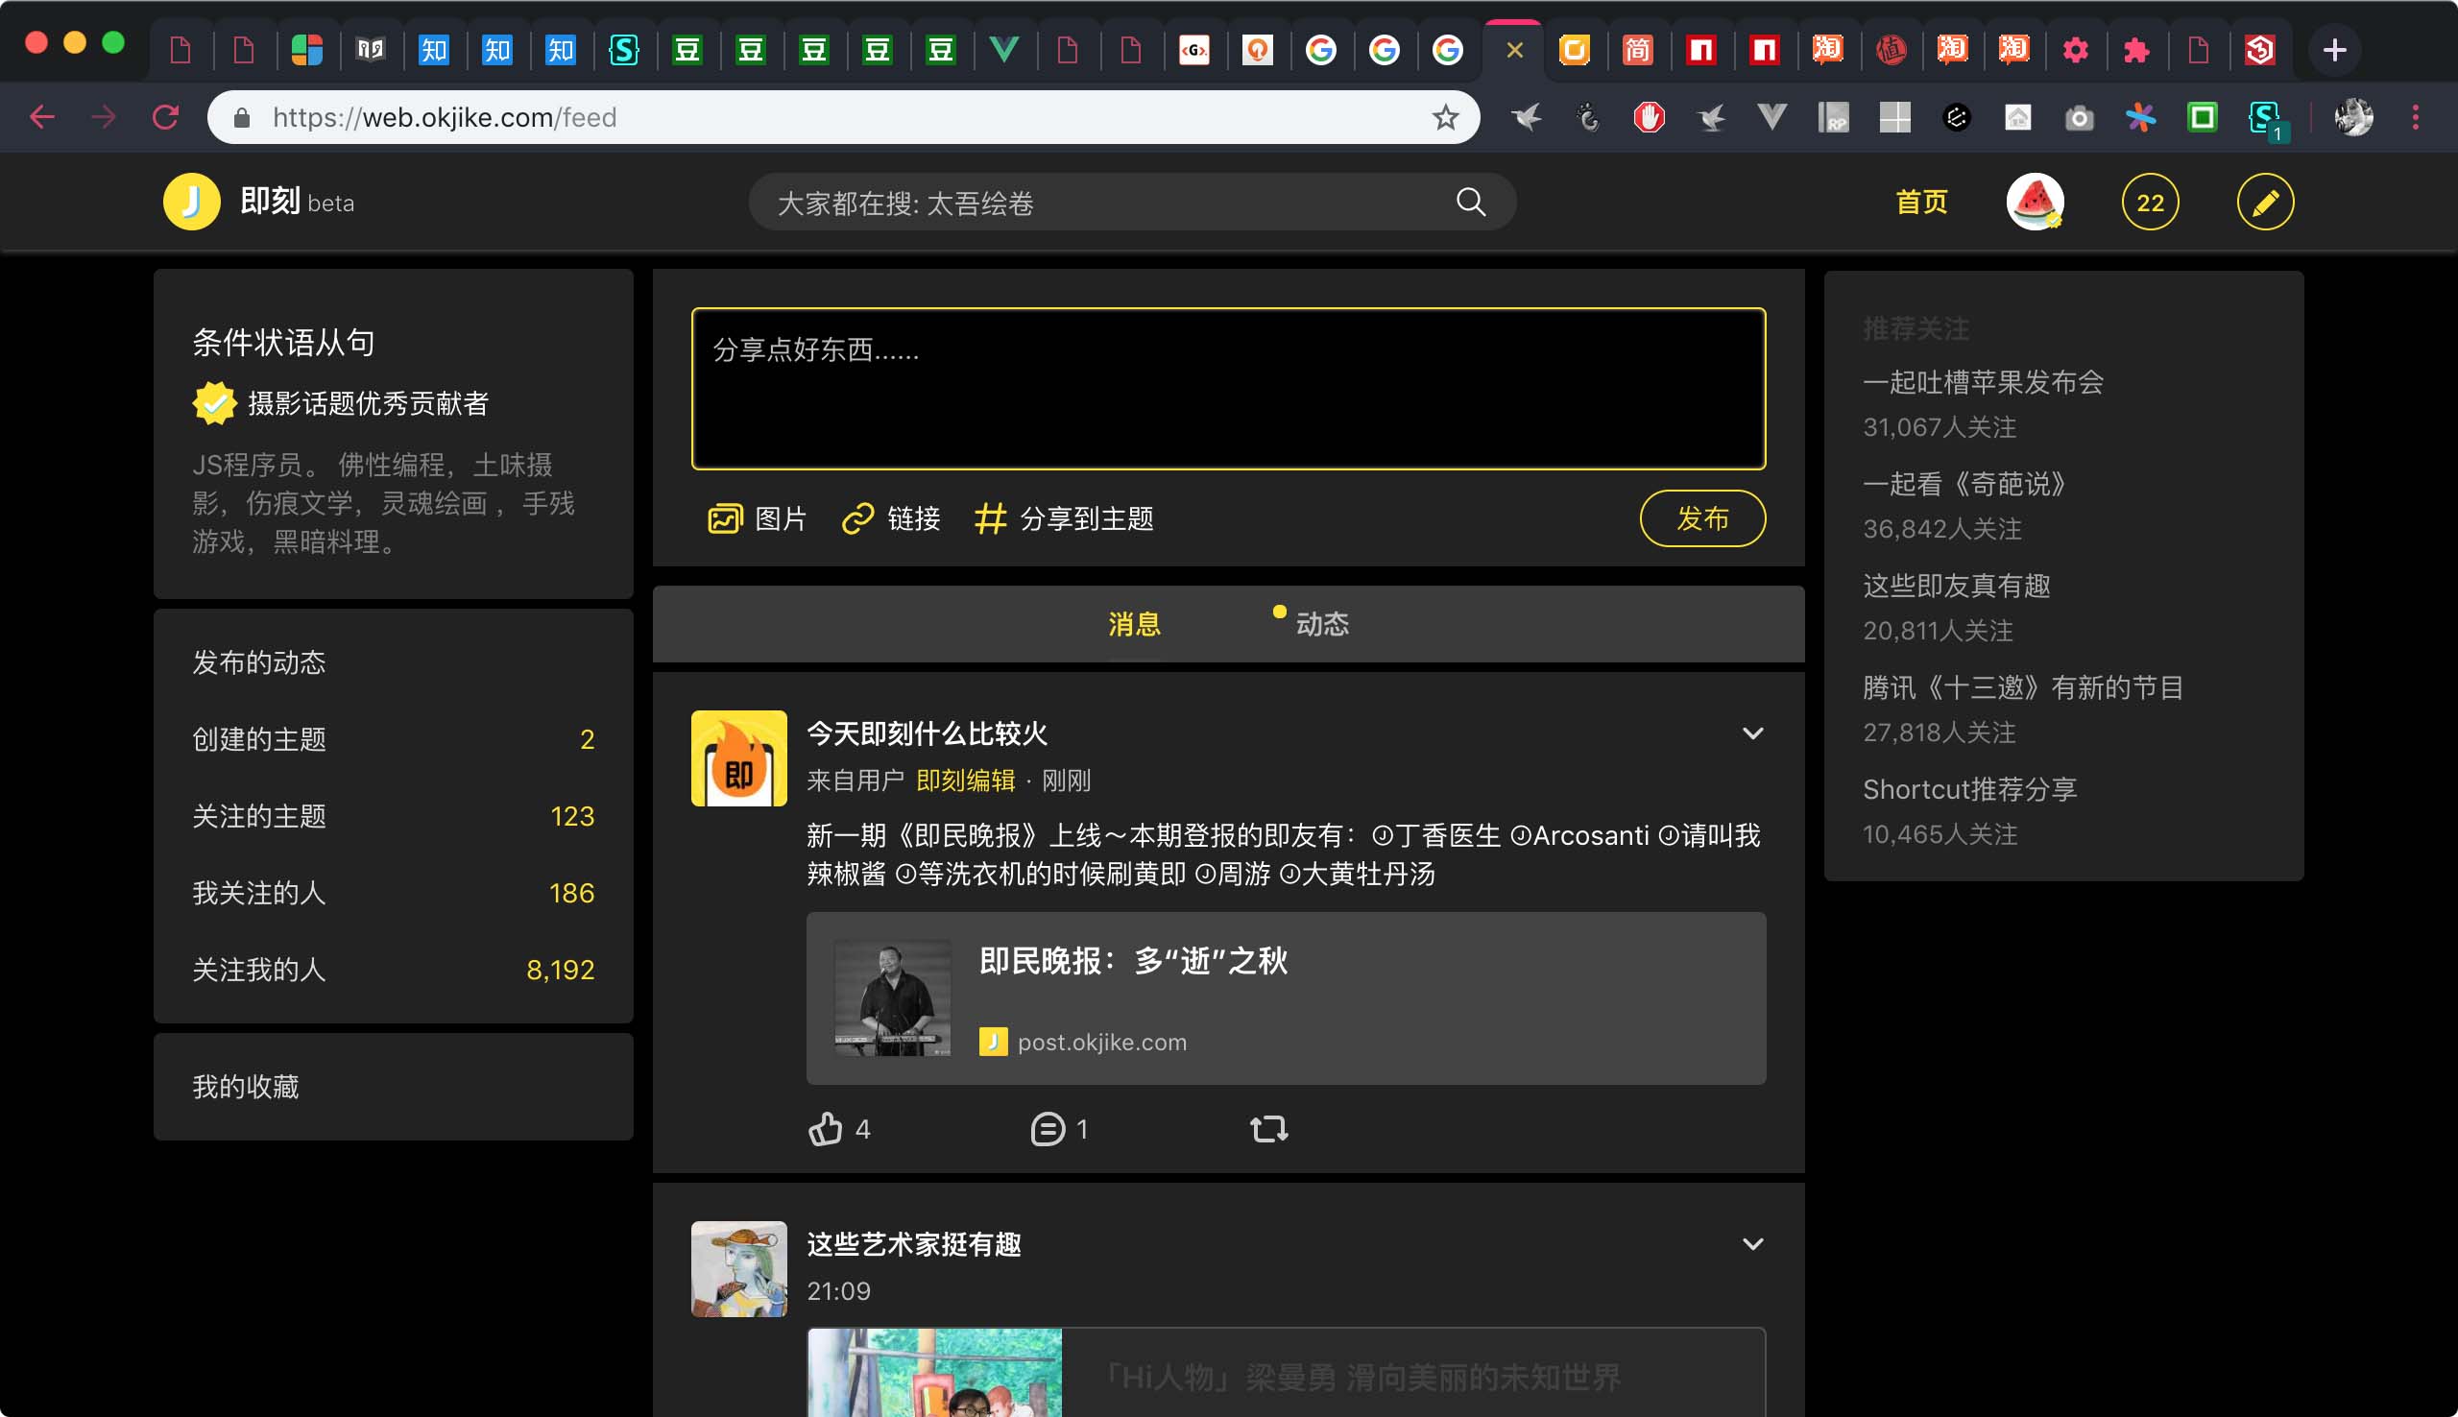Image resolution: width=2458 pixels, height=1417 pixels.
Task: Open 即刻编辑 user link
Action: click(x=966, y=781)
